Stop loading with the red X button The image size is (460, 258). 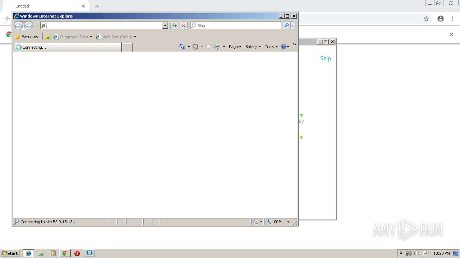click(184, 25)
